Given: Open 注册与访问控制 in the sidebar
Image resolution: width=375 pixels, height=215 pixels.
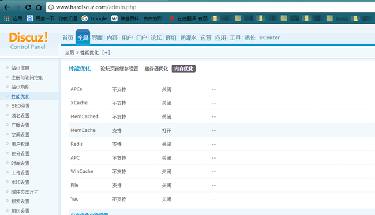Looking at the screenshot, I should pos(27,77).
